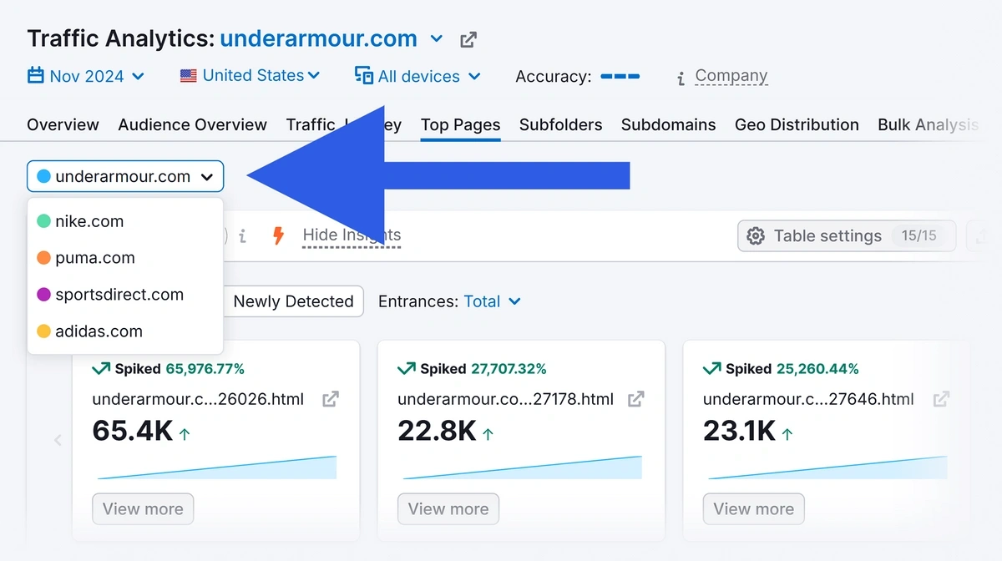Viewport: 1002px width, 561px height.
Task: Click the Spiked 25,260.44% label
Action: (x=781, y=368)
